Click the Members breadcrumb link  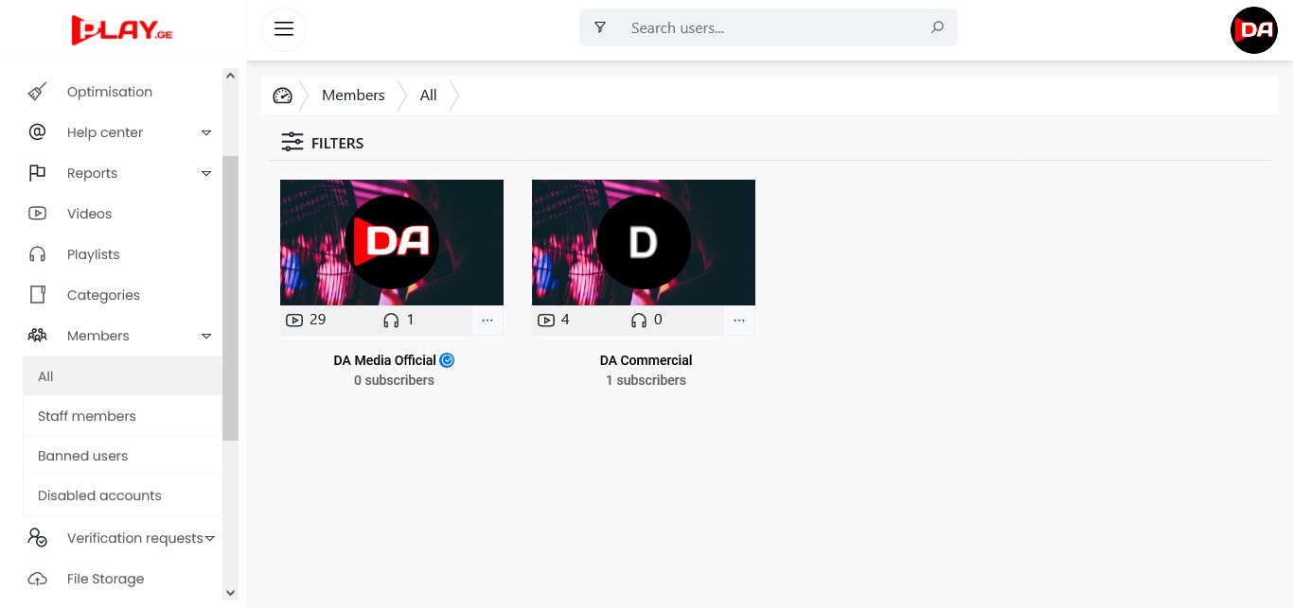tap(353, 96)
